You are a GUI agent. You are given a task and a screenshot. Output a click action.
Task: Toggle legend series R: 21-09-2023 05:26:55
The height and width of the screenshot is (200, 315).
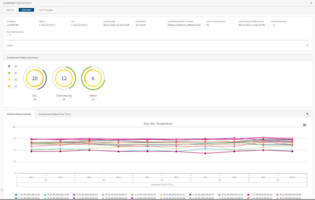pyautogui.click(x=289, y=194)
